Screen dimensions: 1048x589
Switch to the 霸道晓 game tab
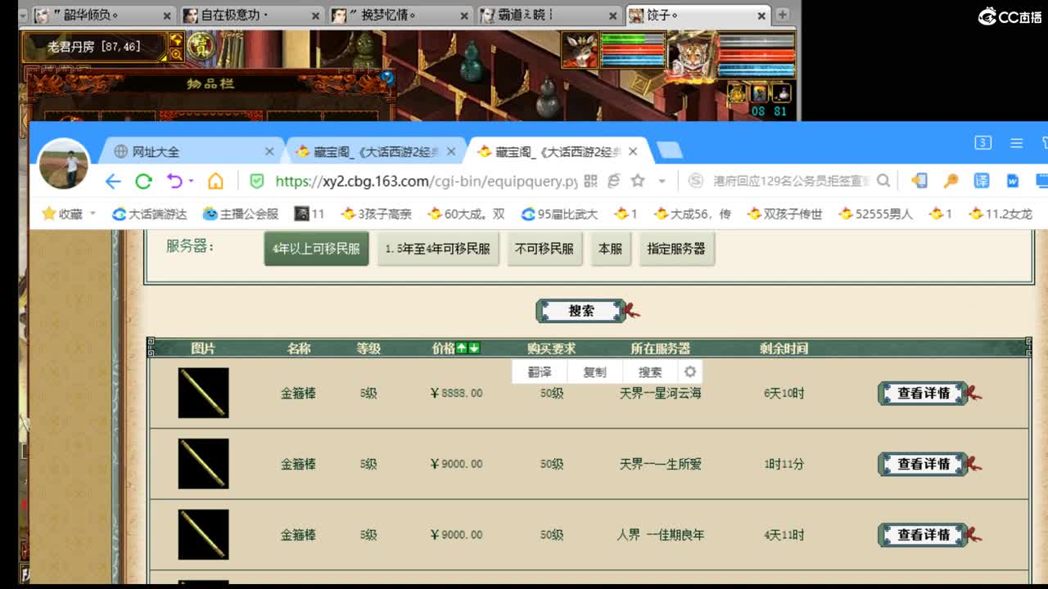pyautogui.click(x=549, y=15)
